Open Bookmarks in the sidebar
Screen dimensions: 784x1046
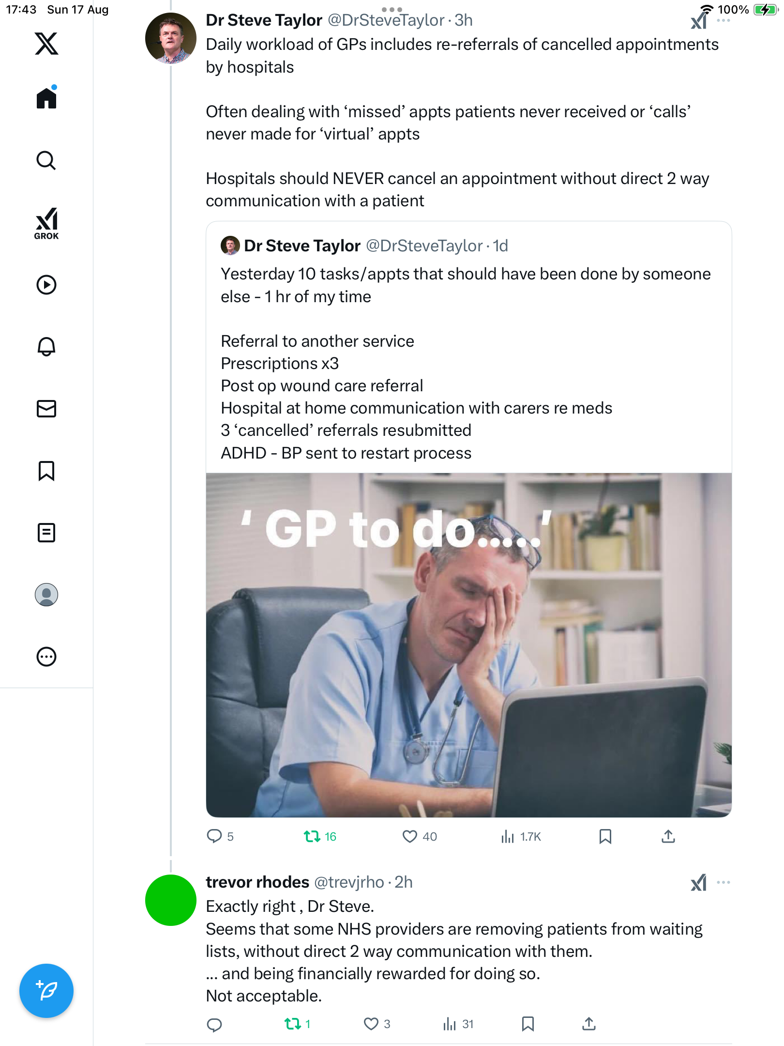pyautogui.click(x=46, y=471)
